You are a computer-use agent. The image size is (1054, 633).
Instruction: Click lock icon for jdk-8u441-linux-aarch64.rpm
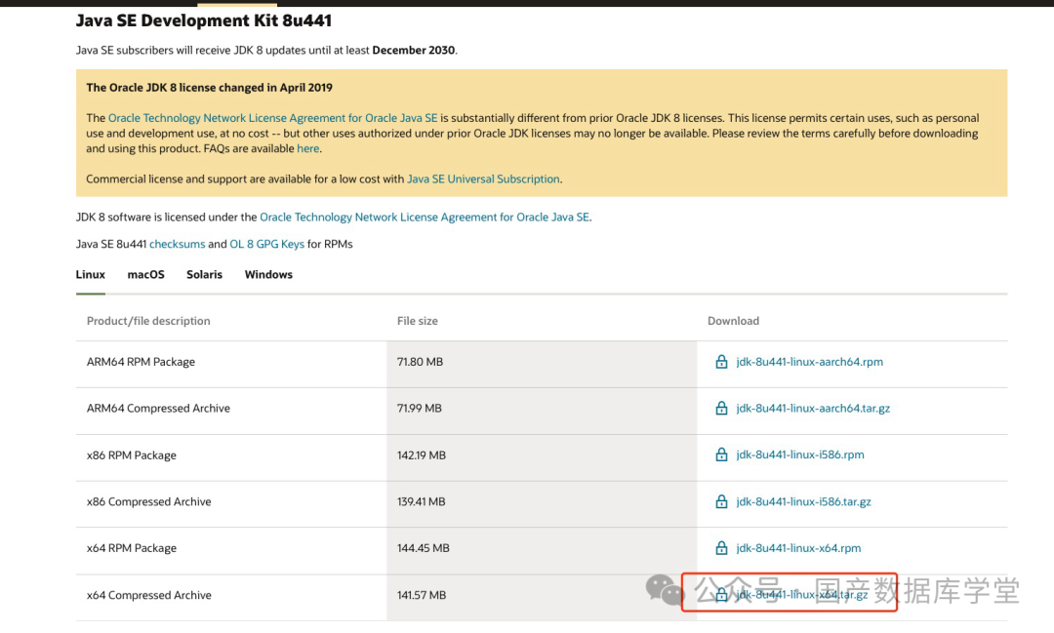721,362
